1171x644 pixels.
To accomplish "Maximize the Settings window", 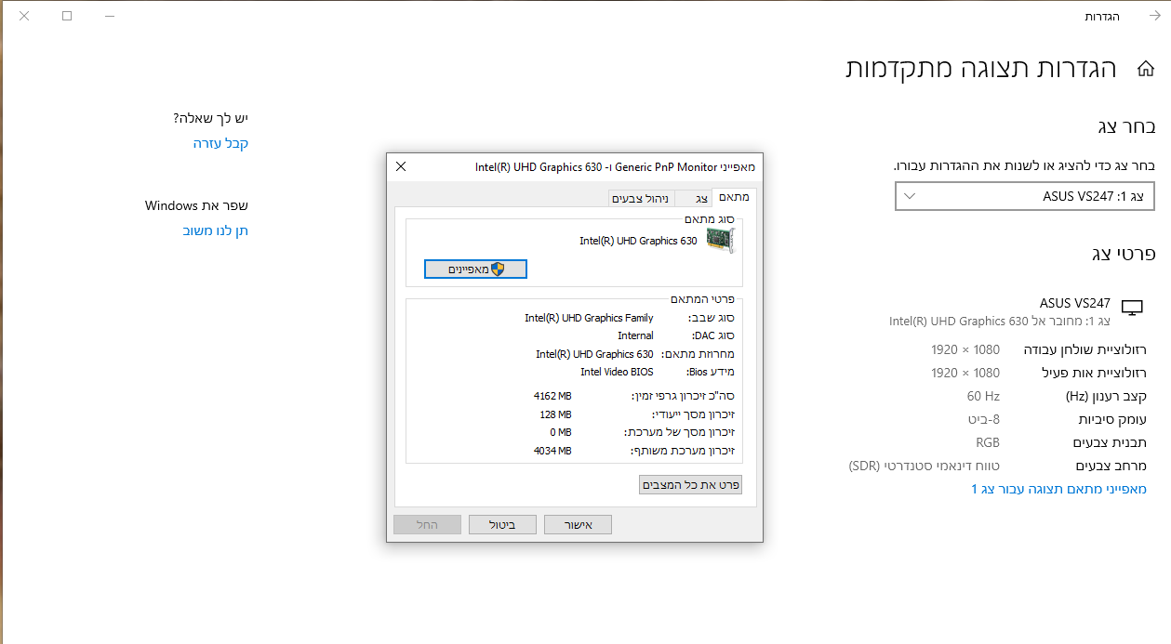I will point(67,16).
